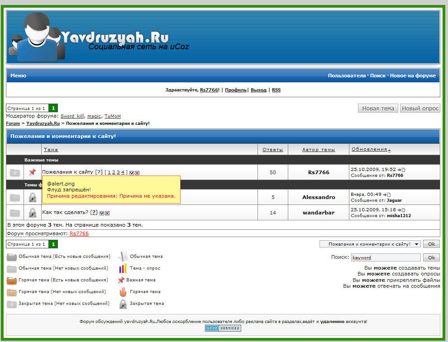Screen dimensions: 448x342
Task: Open the RSS feed link
Action: click(x=276, y=90)
